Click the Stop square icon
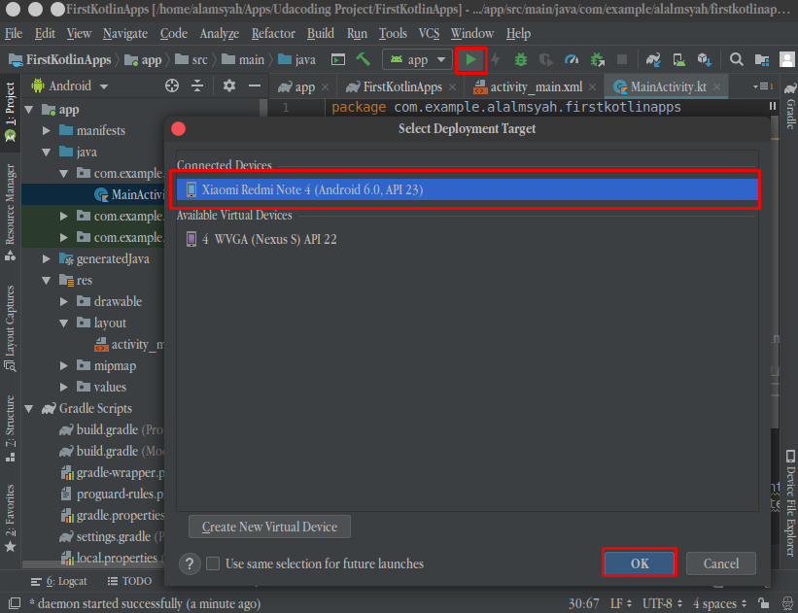798x613 pixels. point(622,59)
